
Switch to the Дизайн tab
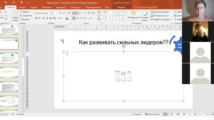(34, 7)
